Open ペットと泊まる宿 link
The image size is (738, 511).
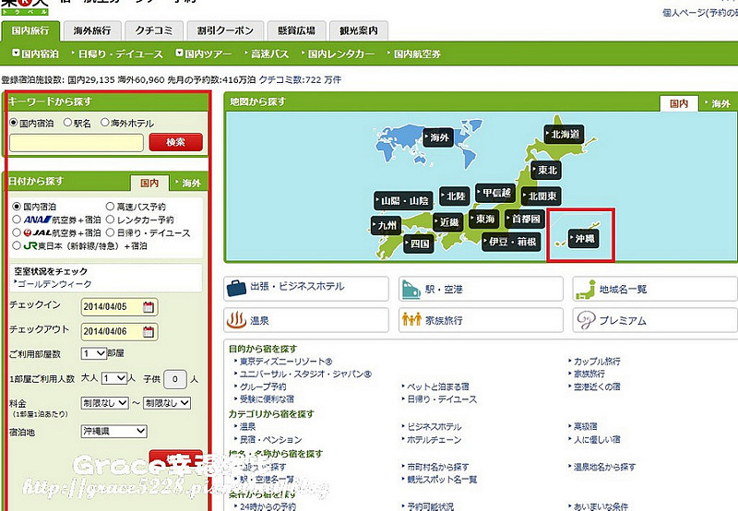pos(437,386)
